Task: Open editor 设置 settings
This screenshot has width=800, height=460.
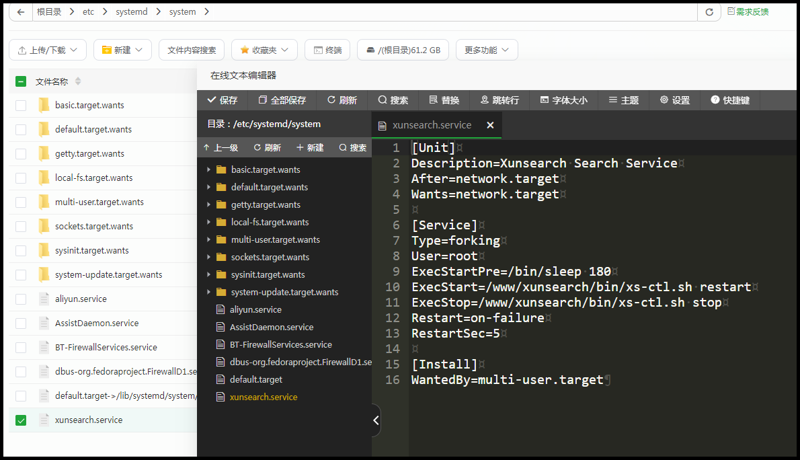Action: [x=674, y=100]
